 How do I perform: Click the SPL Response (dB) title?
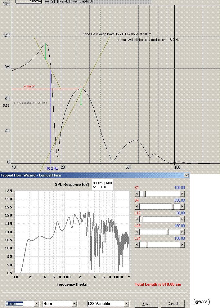pyautogui.click(x=72, y=185)
